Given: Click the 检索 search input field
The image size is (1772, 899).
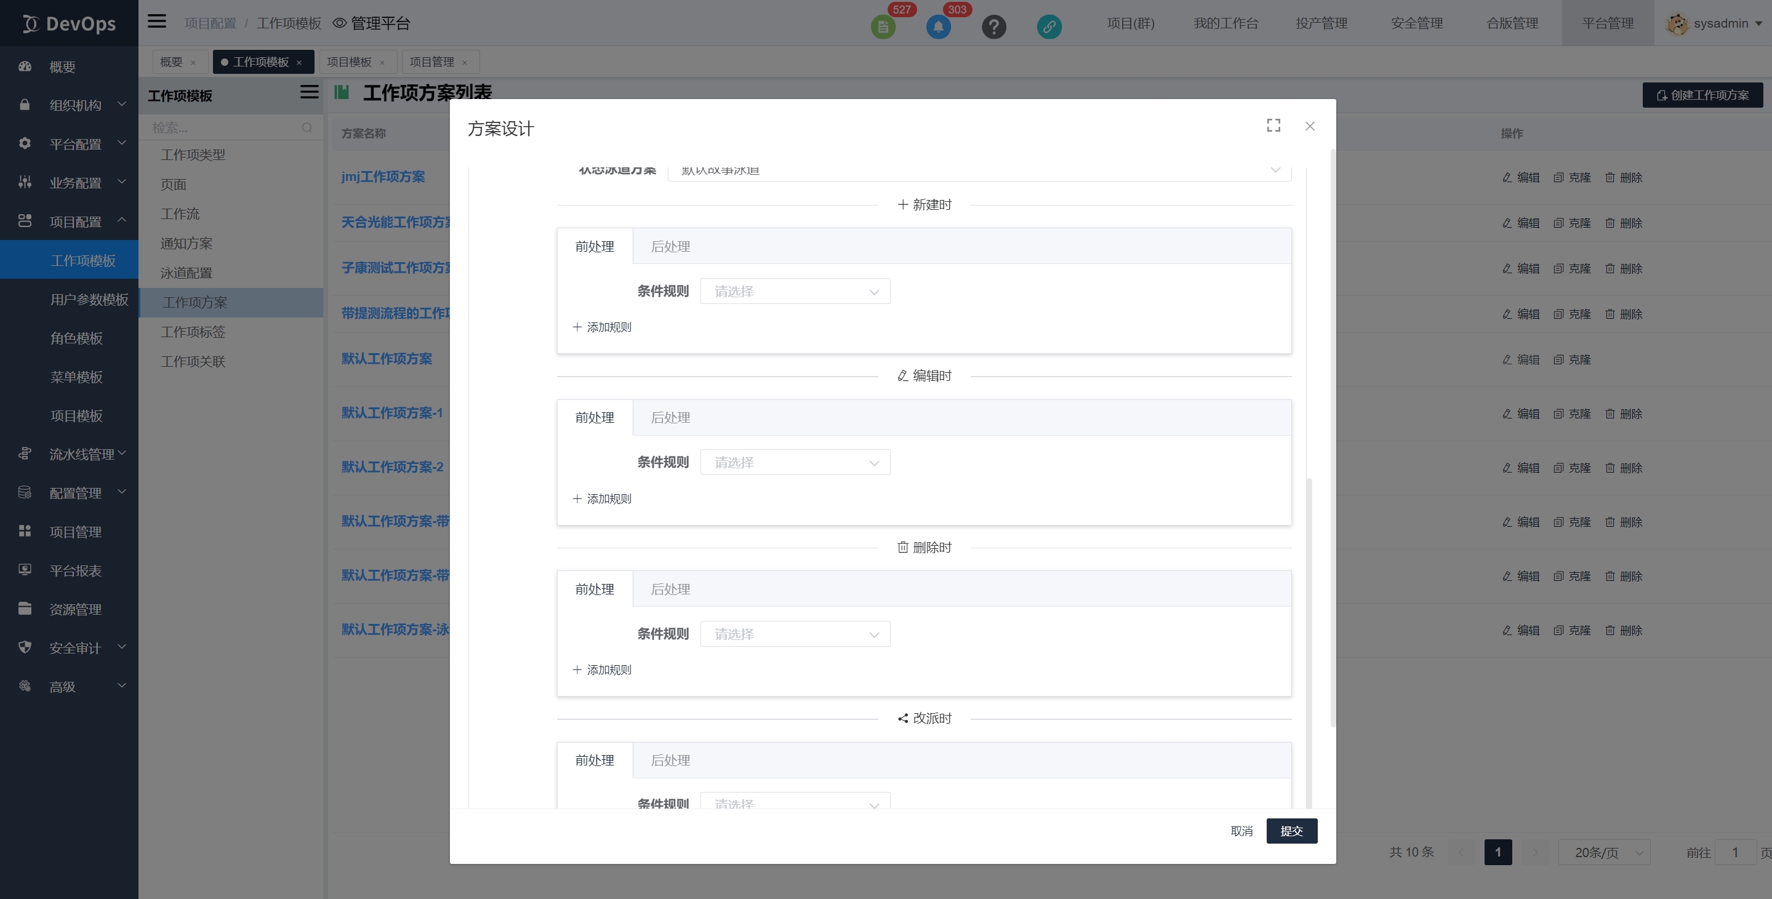Looking at the screenshot, I should pyautogui.click(x=227, y=127).
